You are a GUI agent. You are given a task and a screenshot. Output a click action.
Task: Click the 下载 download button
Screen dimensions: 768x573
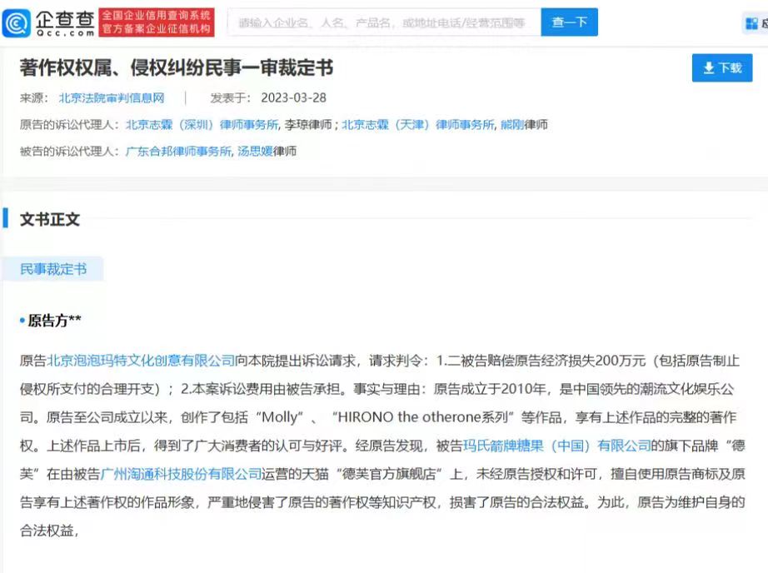[722, 67]
